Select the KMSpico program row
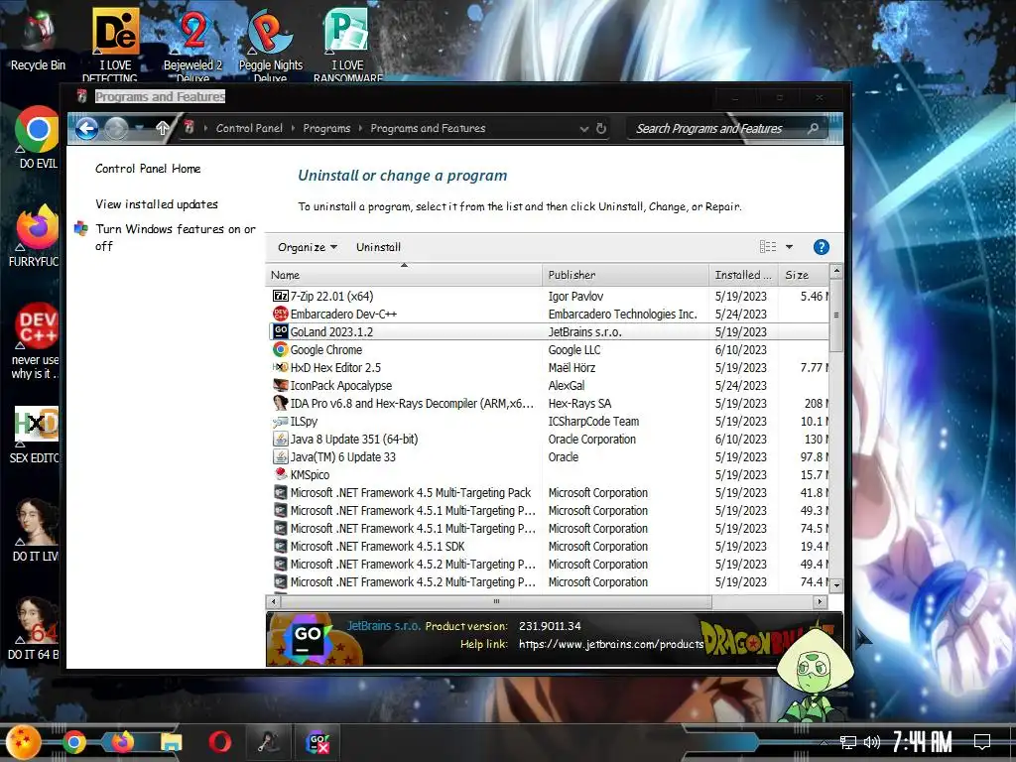This screenshot has width=1016, height=762. click(548, 475)
